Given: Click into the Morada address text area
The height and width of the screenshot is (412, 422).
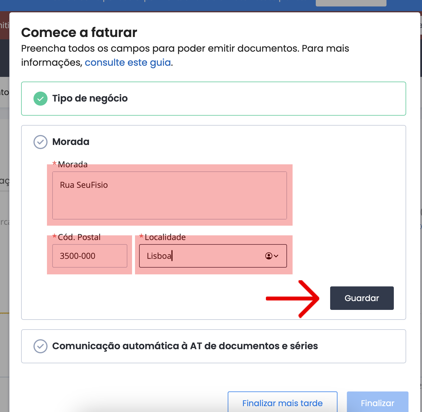Looking at the screenshot, I should (x=170, y=195).
